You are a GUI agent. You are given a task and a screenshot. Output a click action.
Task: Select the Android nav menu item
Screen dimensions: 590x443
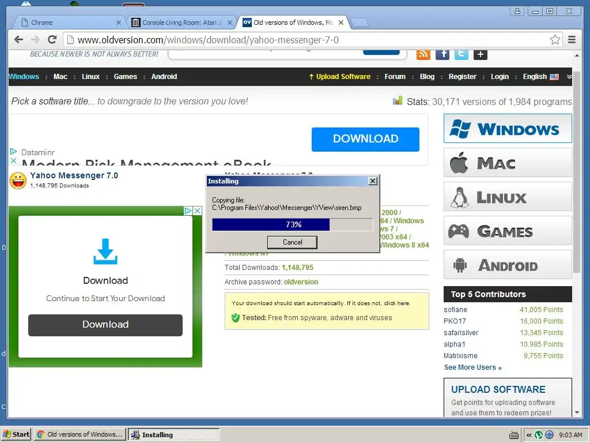click(x=164, y=77)
